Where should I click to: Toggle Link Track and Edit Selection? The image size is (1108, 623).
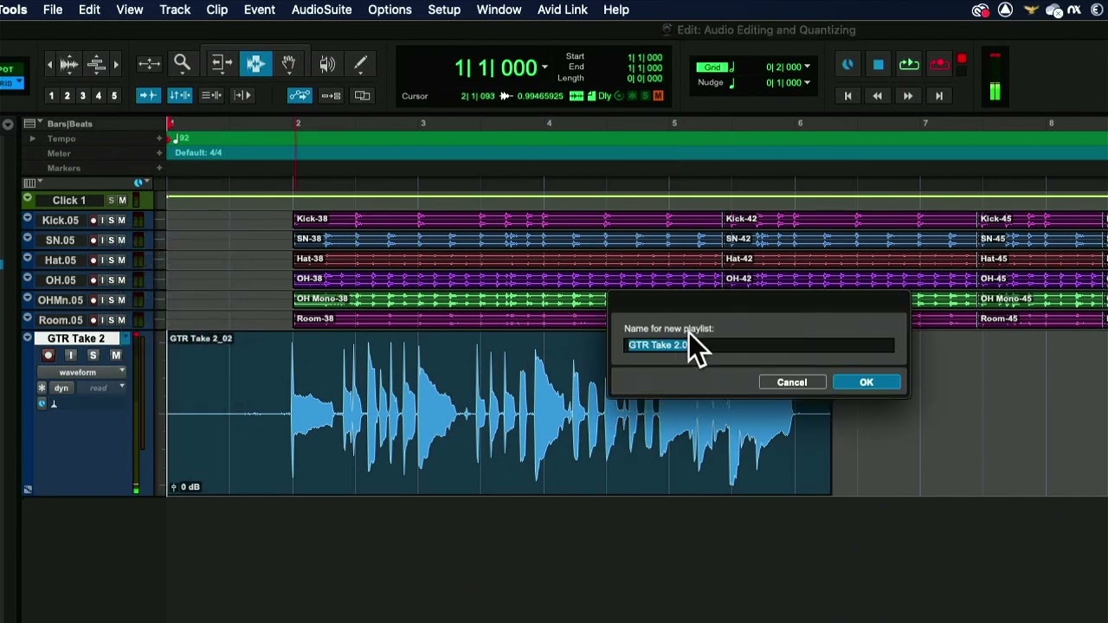(211, 95)
